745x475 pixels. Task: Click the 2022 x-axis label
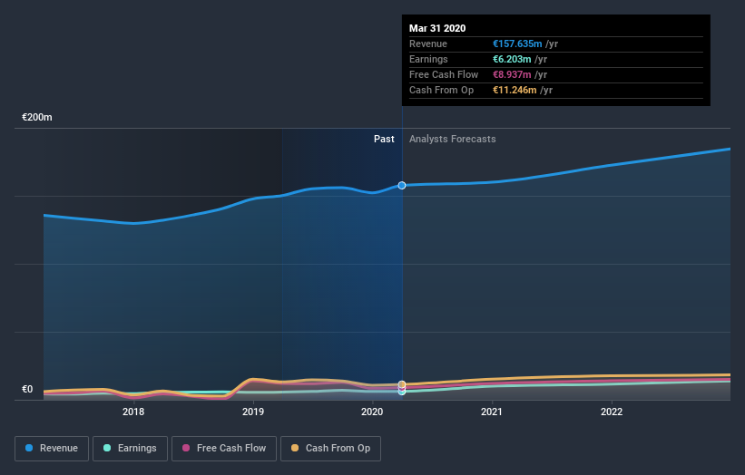[612, 412]
